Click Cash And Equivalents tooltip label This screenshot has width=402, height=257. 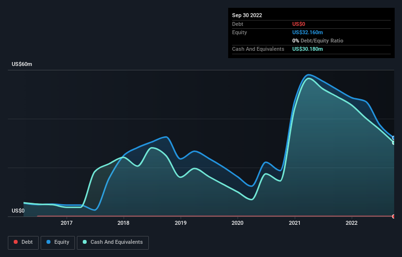tap(258, 49)
